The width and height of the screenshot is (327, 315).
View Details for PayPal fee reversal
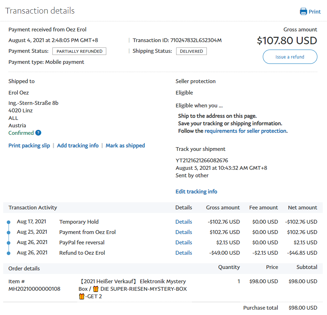click(184, 243)
